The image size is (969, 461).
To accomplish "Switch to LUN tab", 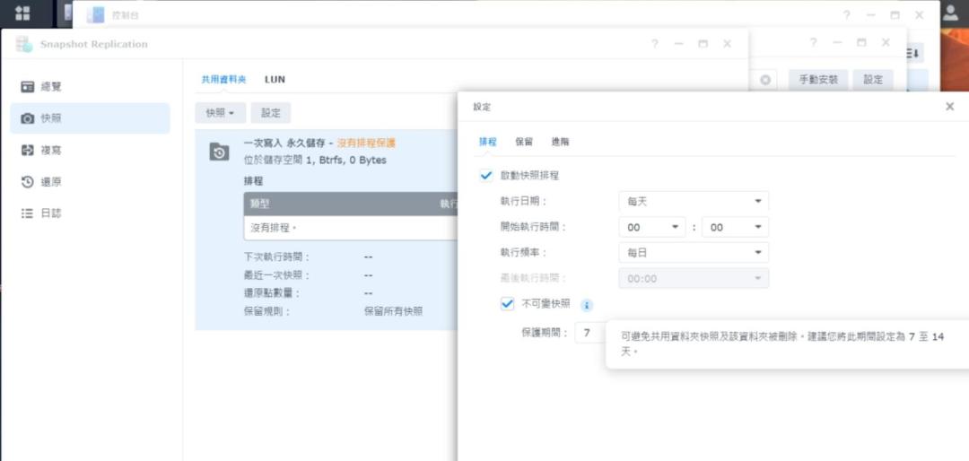I will (x=275, y=79).
